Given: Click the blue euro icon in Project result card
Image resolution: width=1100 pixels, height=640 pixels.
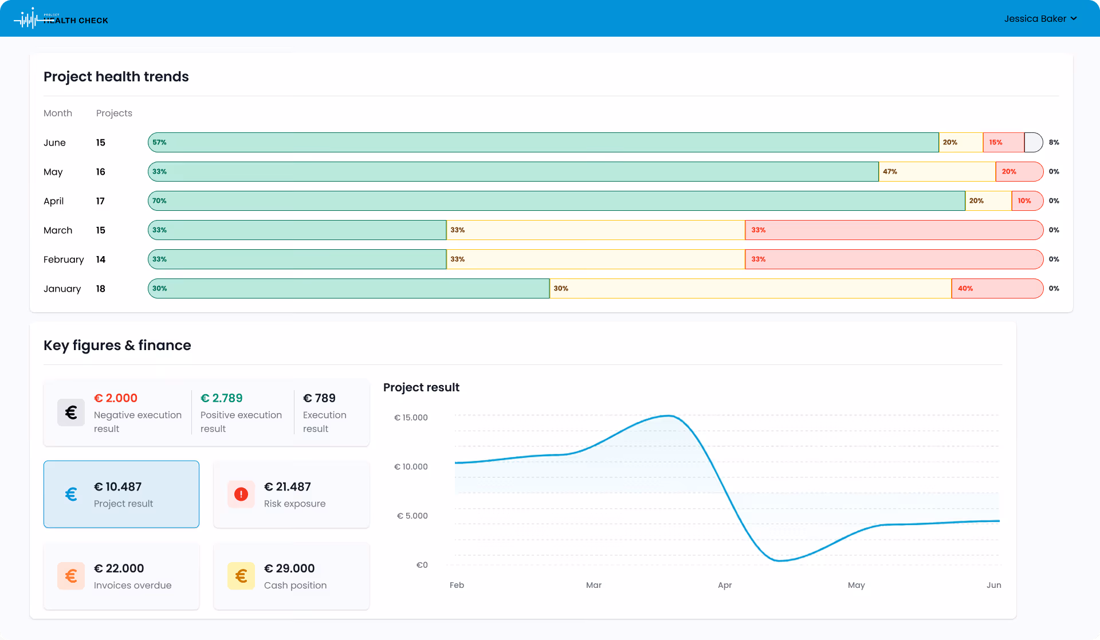Looking at the screenshot, I should click(71, 494).
